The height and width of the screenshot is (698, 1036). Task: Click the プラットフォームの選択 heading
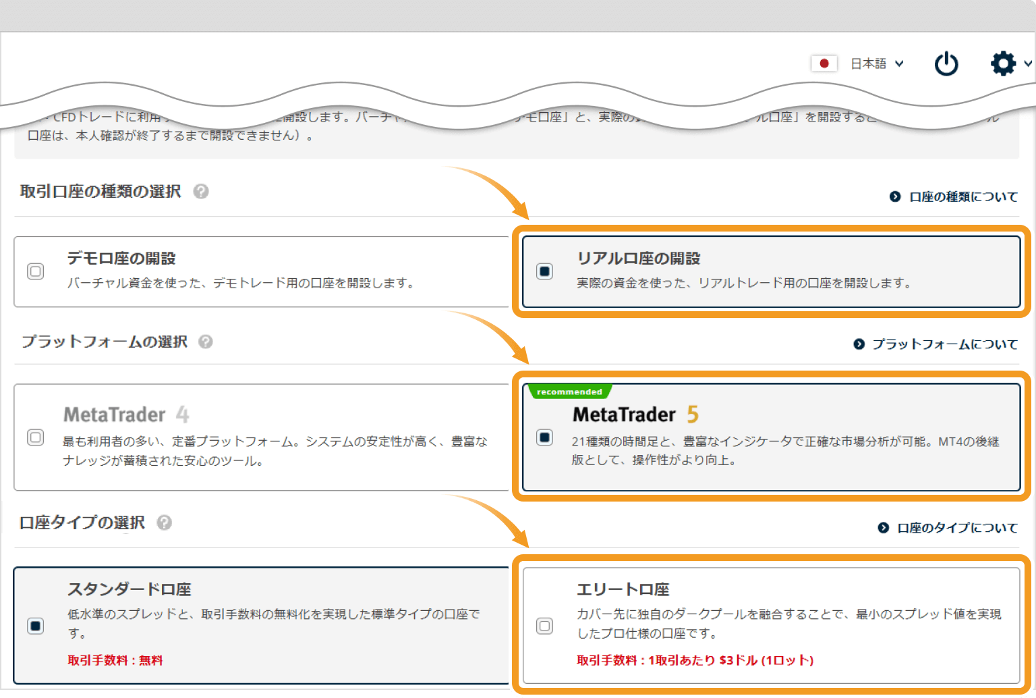tap(105, 342)
